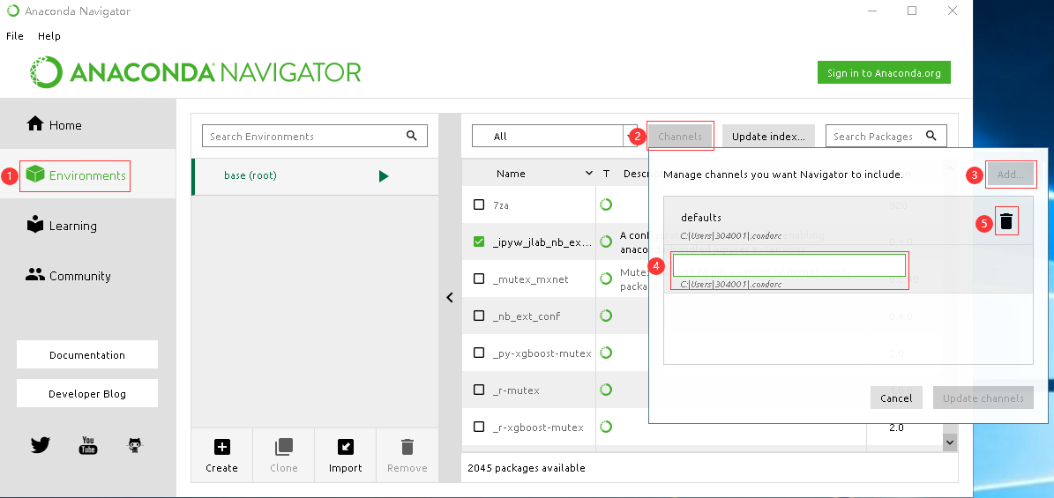Open the All package filter dropdown
The image size is (1054, 498).
tap(555, 136)
